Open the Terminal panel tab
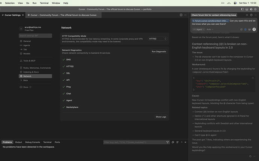This screenshot has width=259, height=161. (x=47, y=142)
